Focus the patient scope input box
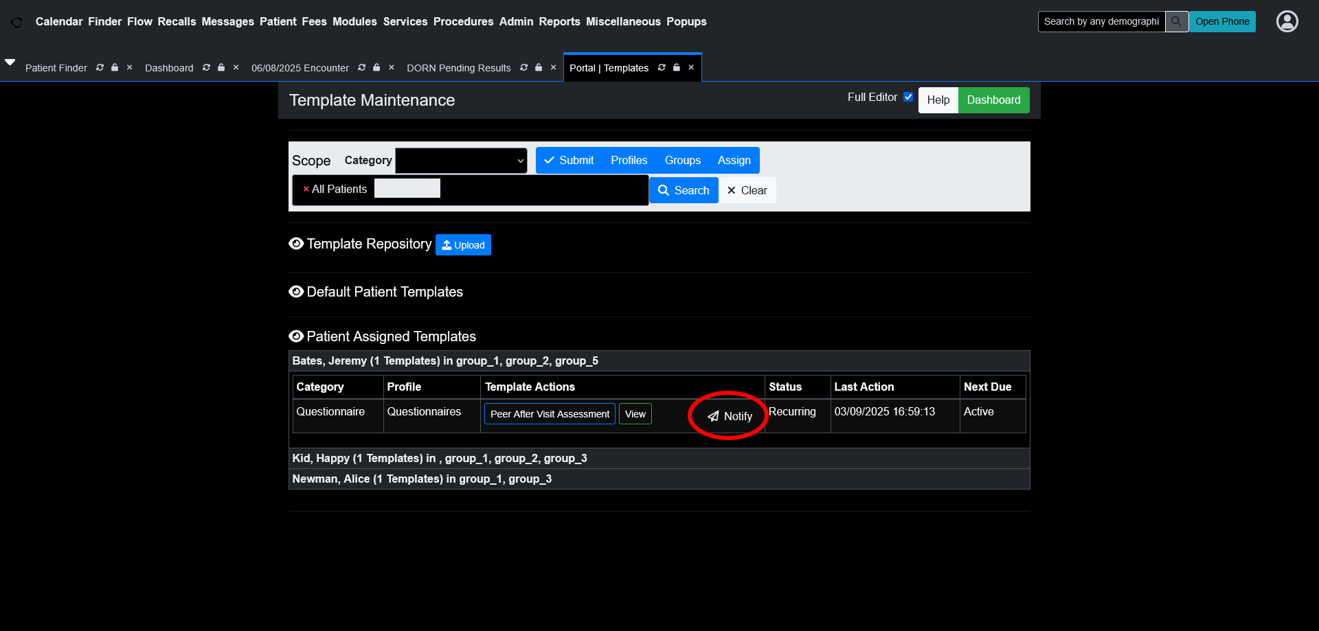Screen dimensions: 1319x631 click(x=407, y=188)
